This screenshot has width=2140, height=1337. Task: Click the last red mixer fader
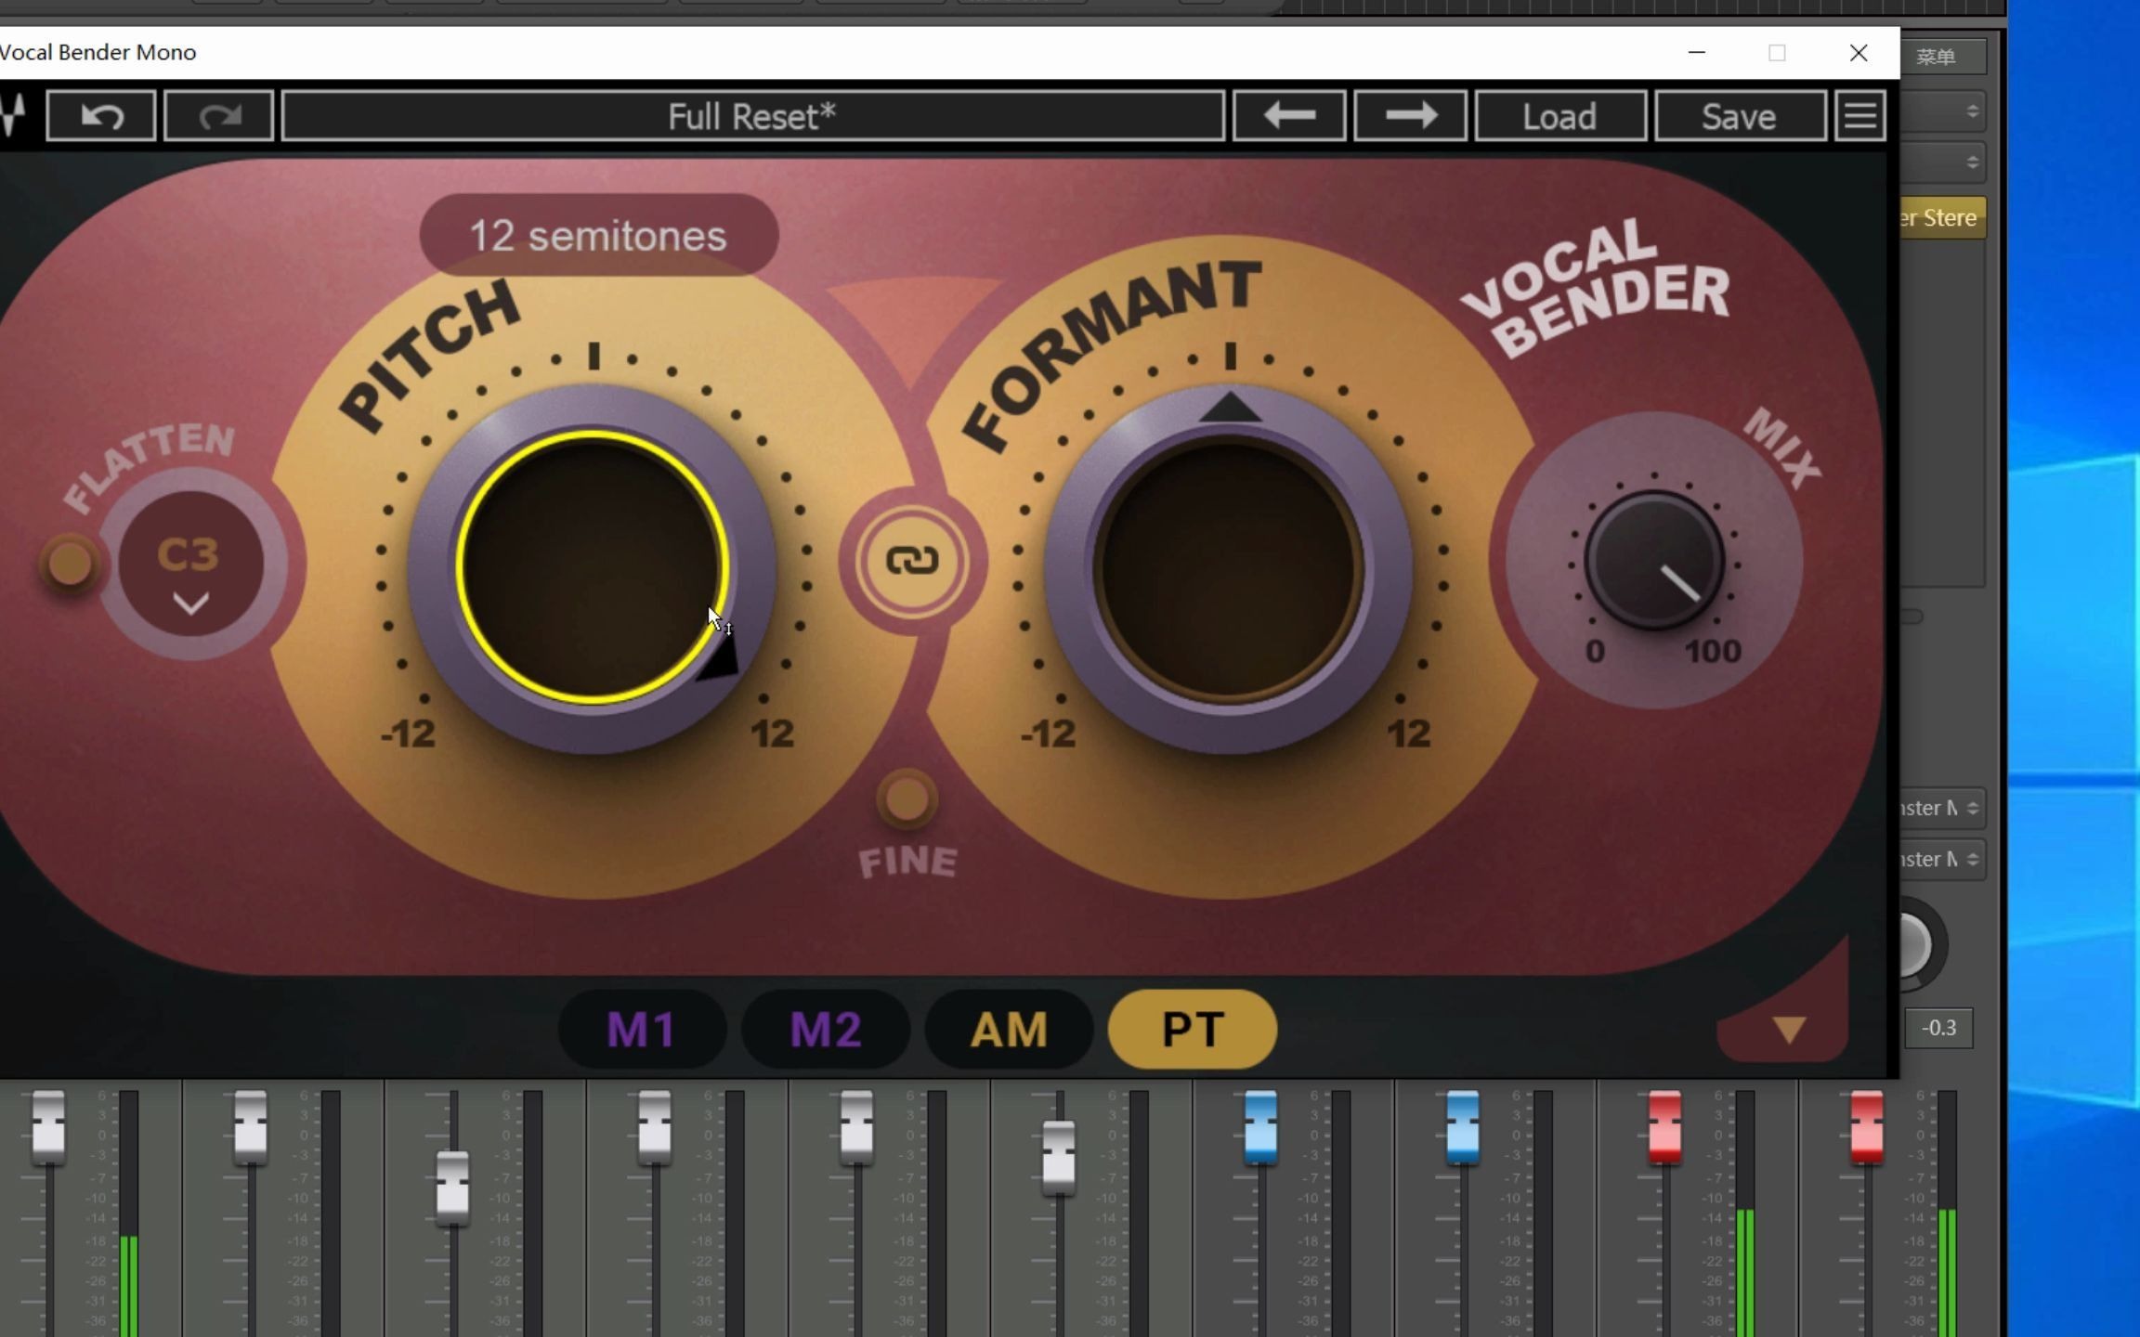1867,1127
